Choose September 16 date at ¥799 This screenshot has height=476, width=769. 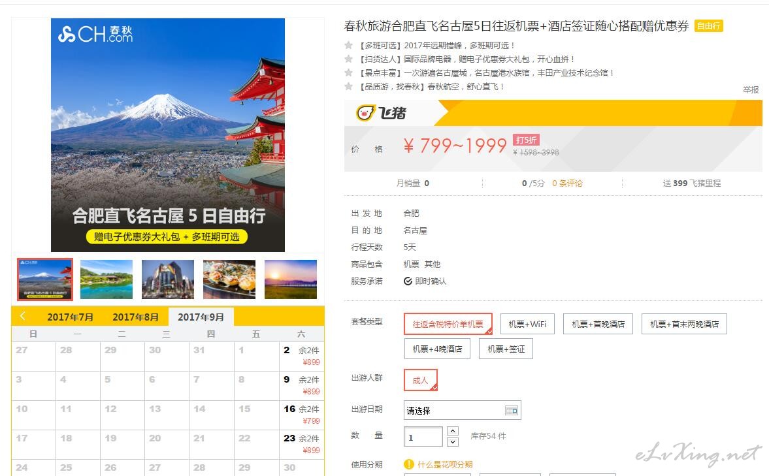(301, 415)
